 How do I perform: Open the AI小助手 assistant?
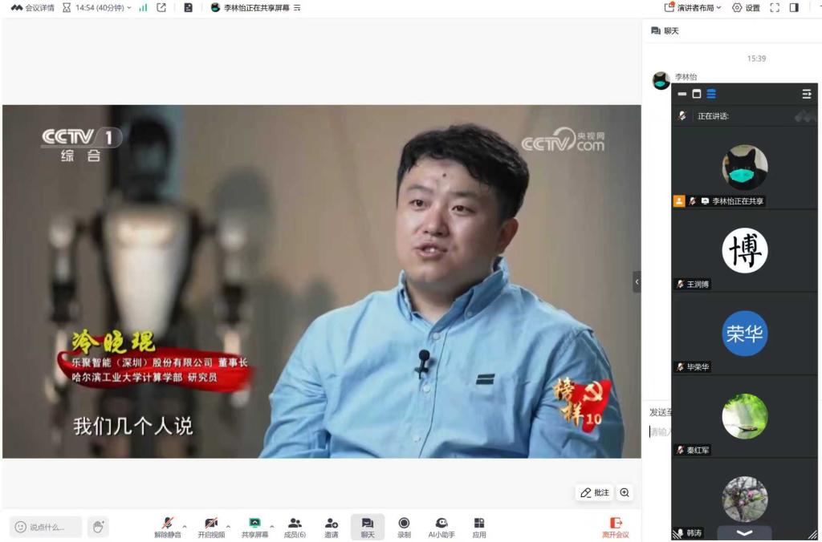point(441,523)
